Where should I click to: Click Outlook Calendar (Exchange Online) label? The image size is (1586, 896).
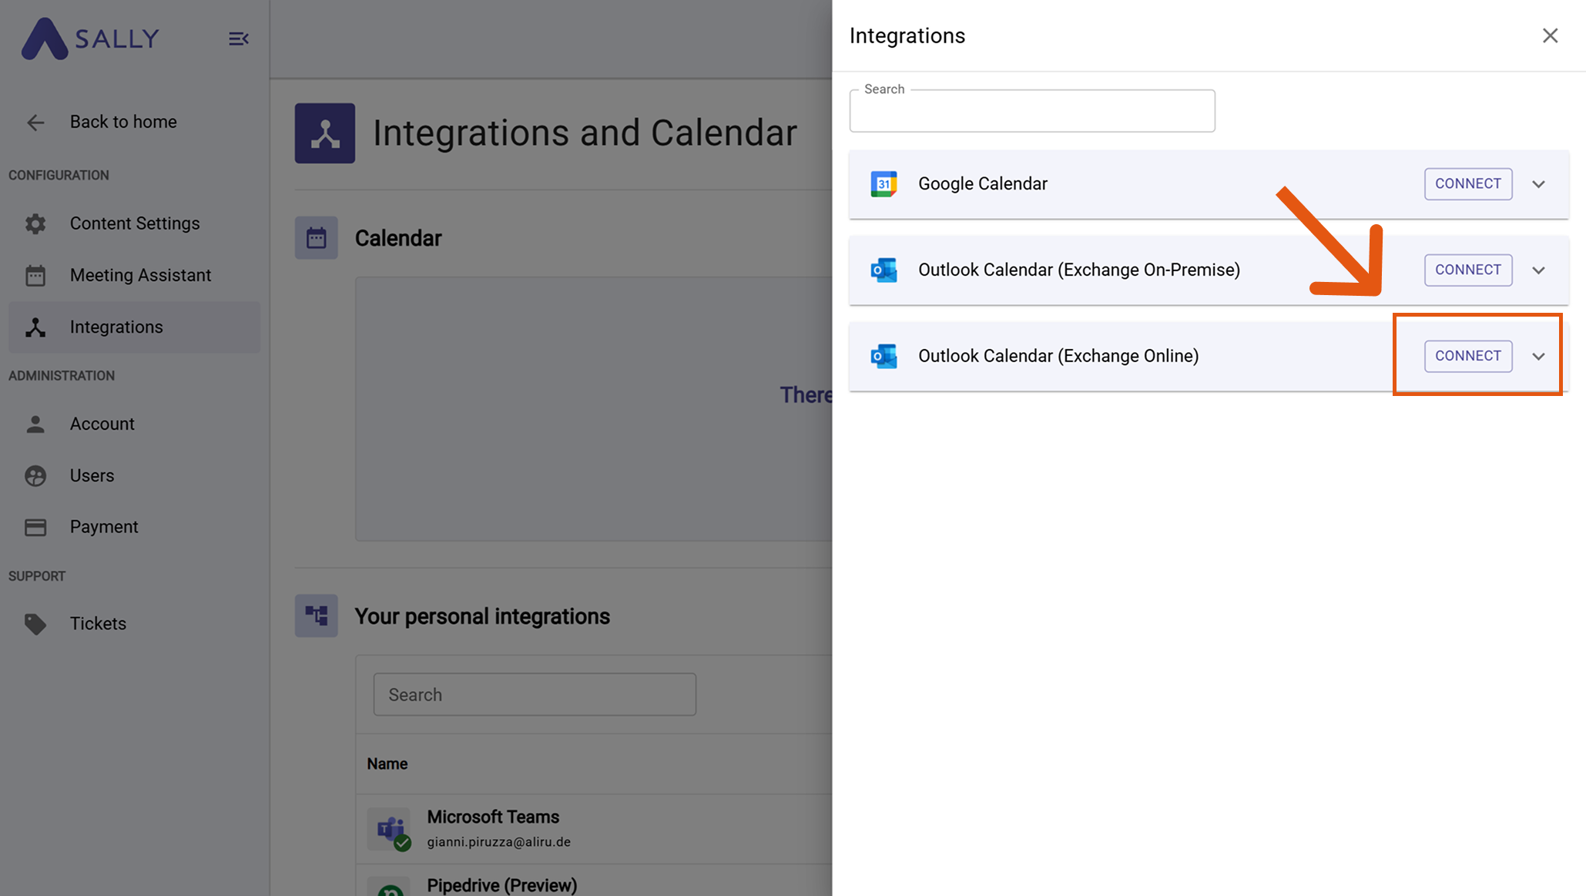point(1058,357)
